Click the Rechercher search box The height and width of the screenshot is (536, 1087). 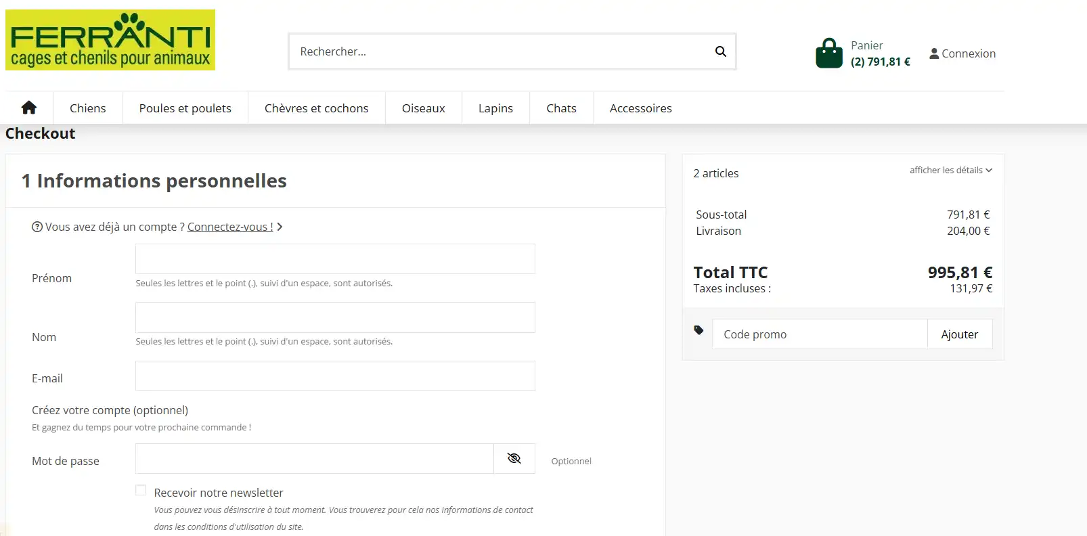tap(501, 51)
